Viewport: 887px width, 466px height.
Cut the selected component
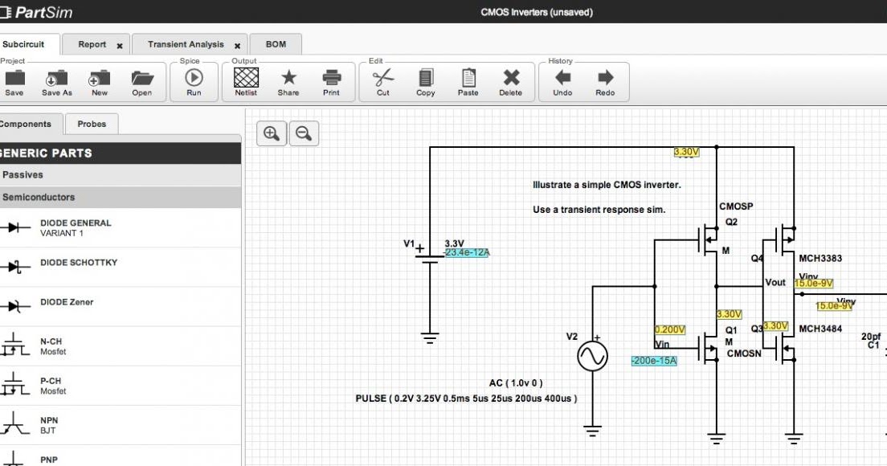pos(382,79)
